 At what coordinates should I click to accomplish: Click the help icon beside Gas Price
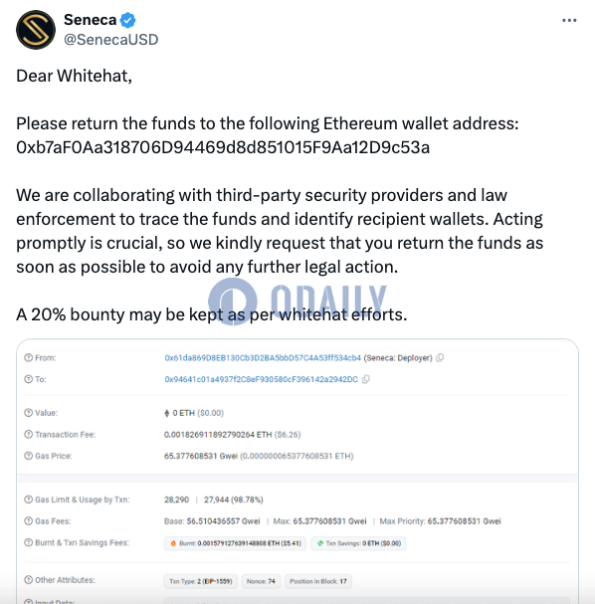click(29, 456)
